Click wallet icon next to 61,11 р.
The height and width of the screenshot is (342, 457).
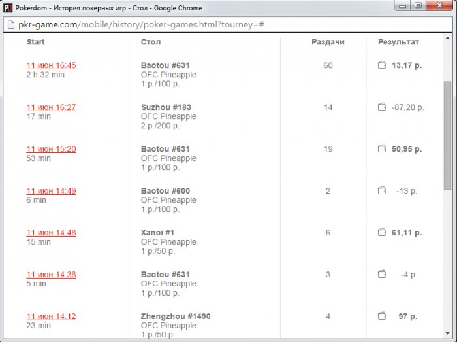[x=382, y=232]
